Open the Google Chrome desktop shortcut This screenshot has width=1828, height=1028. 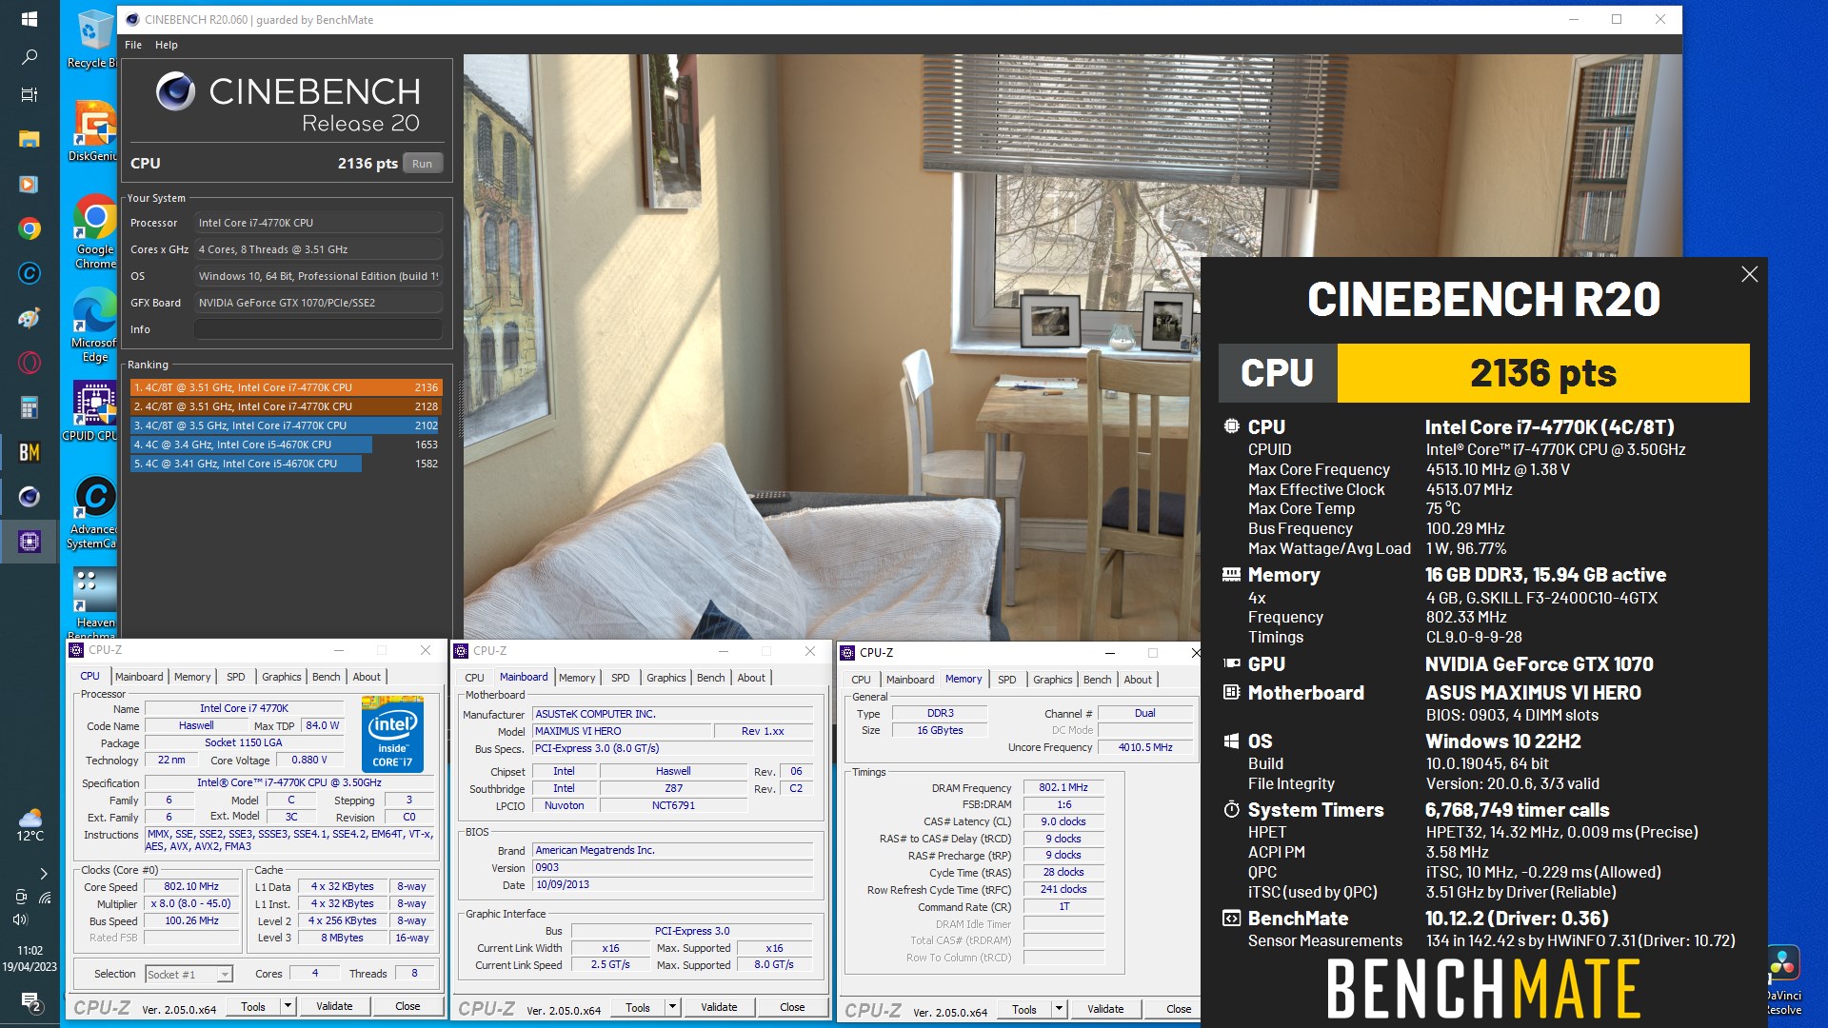click(x=94, y=232)
